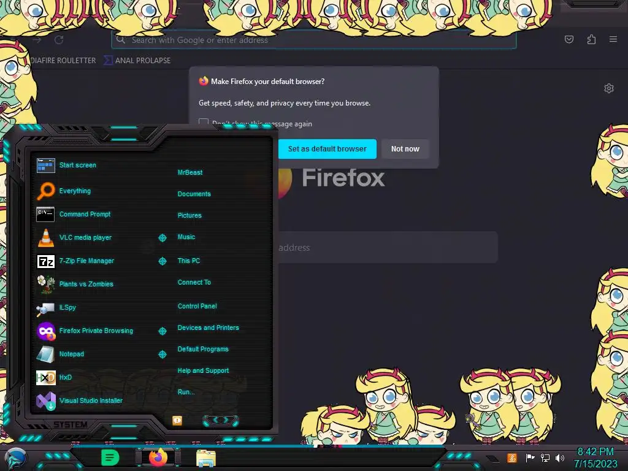Open Action Center flag icon in tray
Screen dimensions: 628x471
[530, 458]
